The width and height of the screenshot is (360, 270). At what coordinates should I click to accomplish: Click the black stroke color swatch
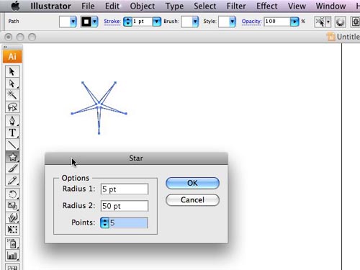pyautogui.click(x=86, y=22)
